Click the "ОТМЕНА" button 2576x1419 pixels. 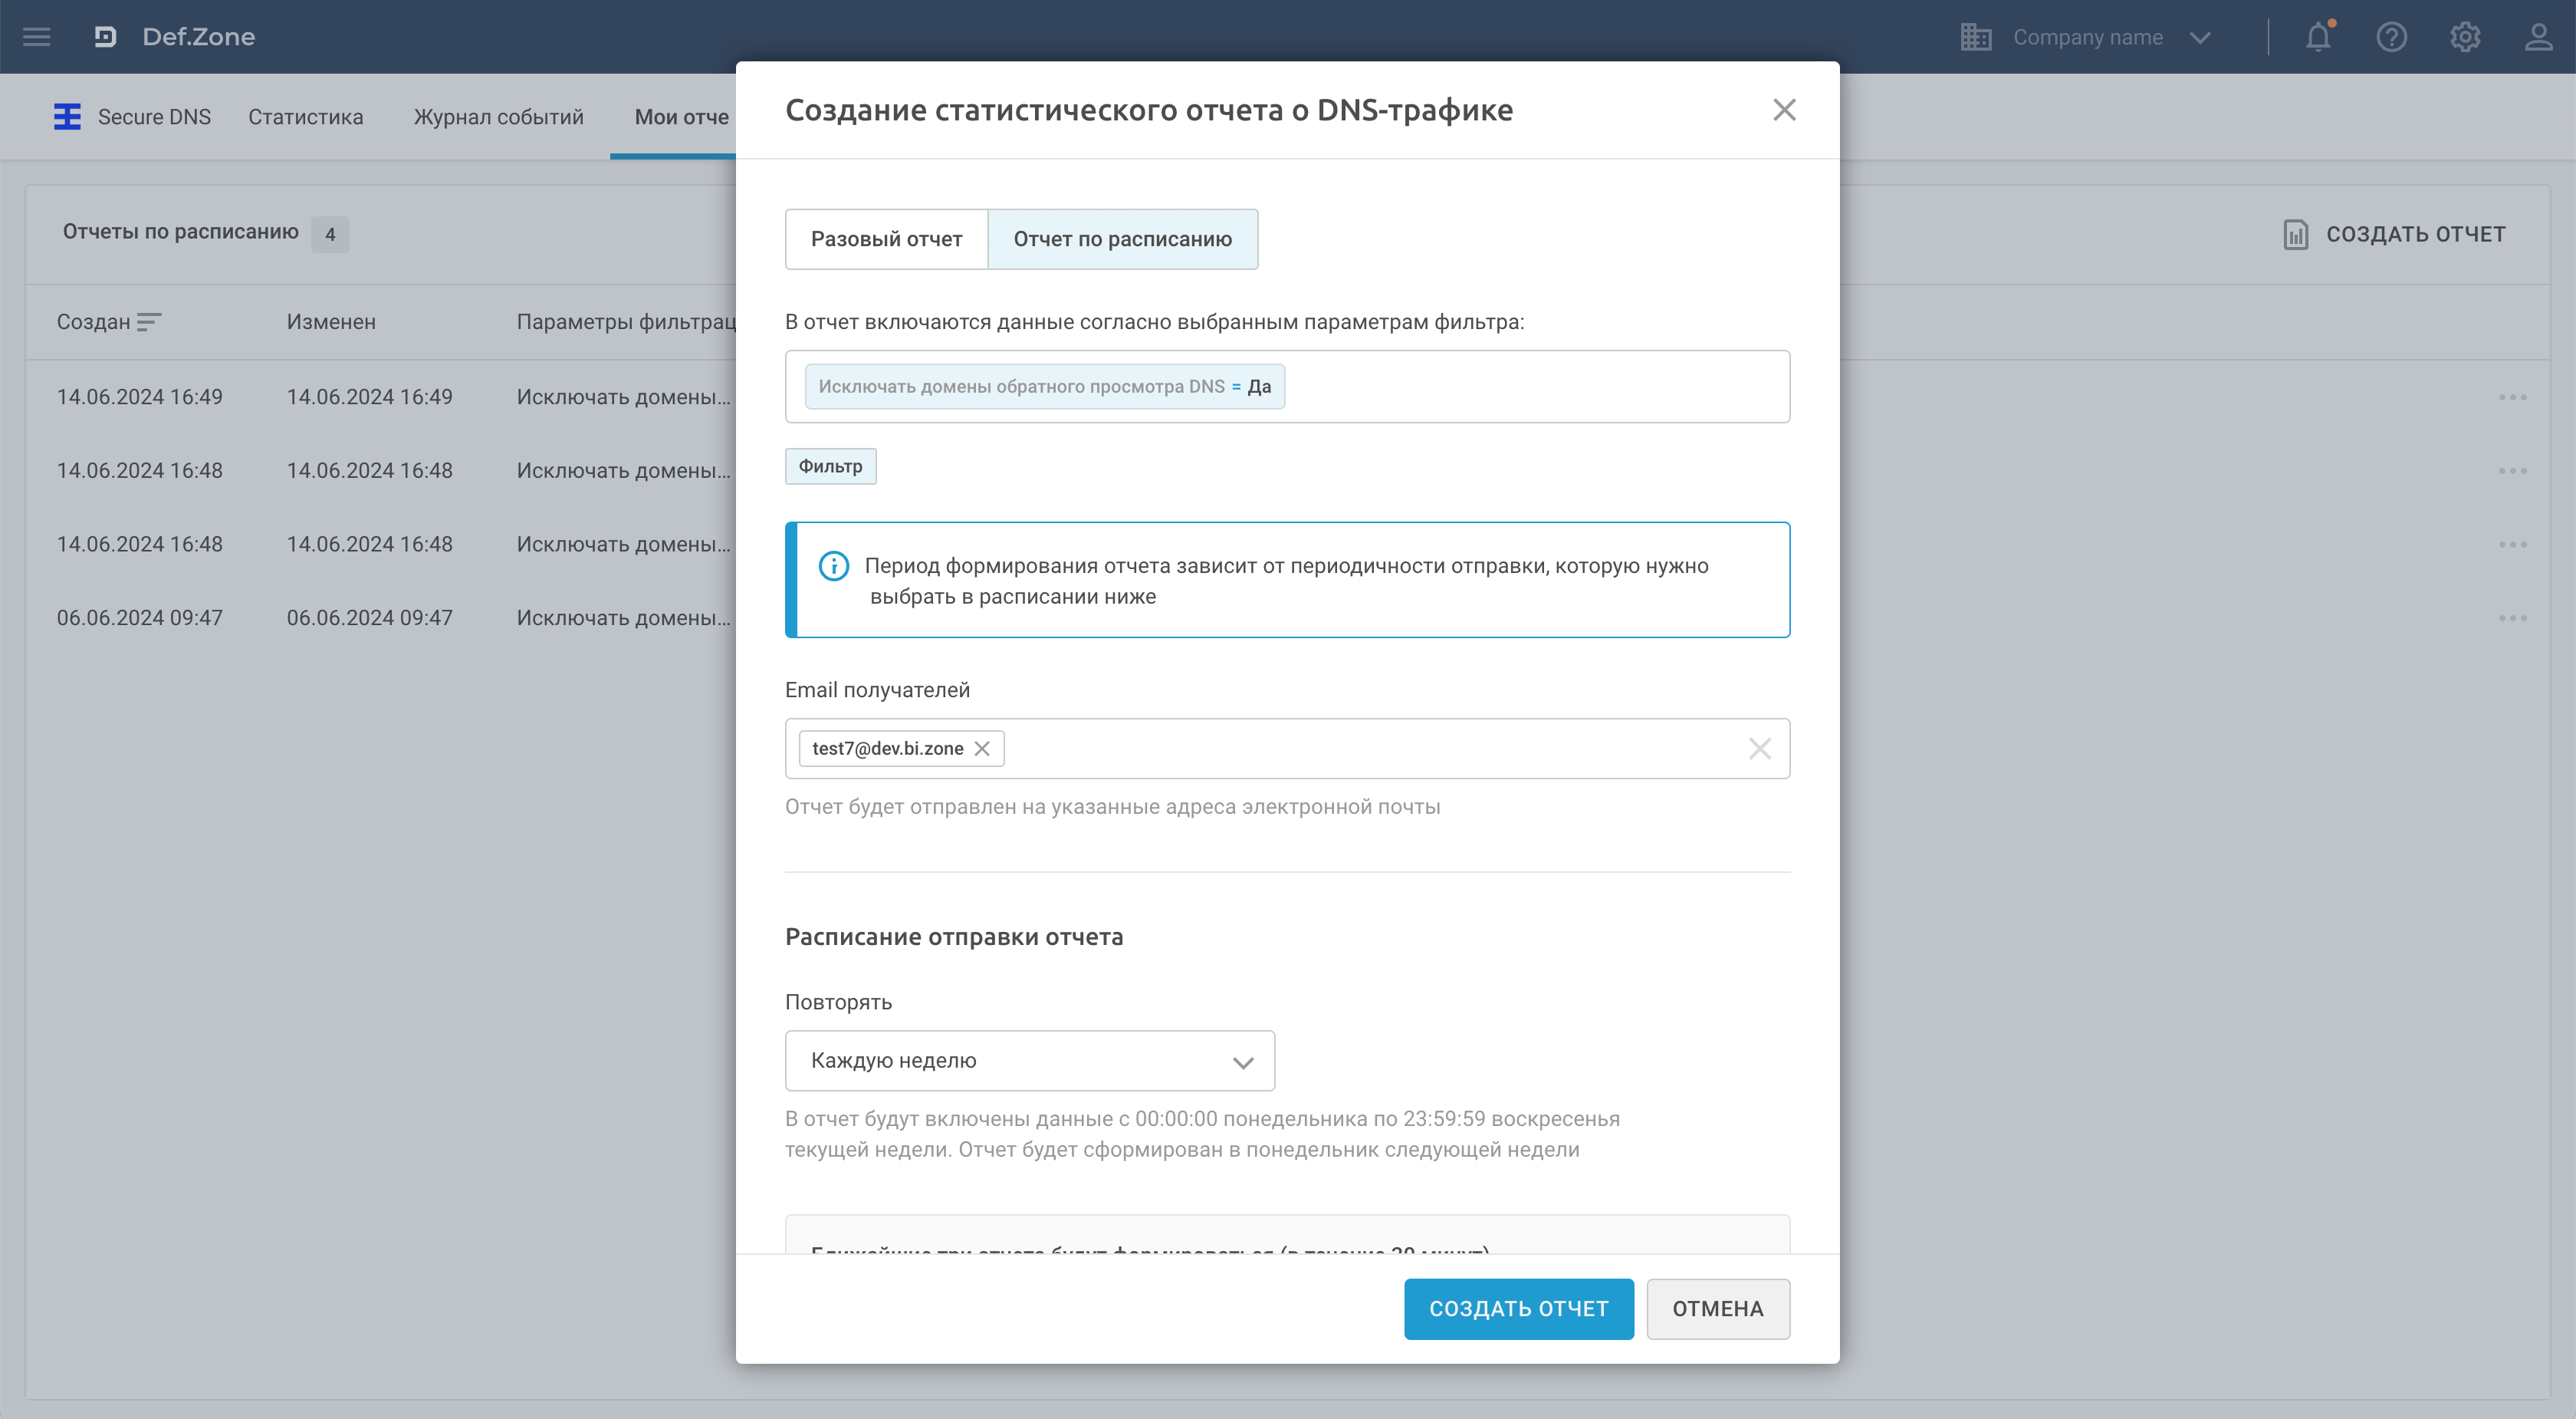1717,1309
